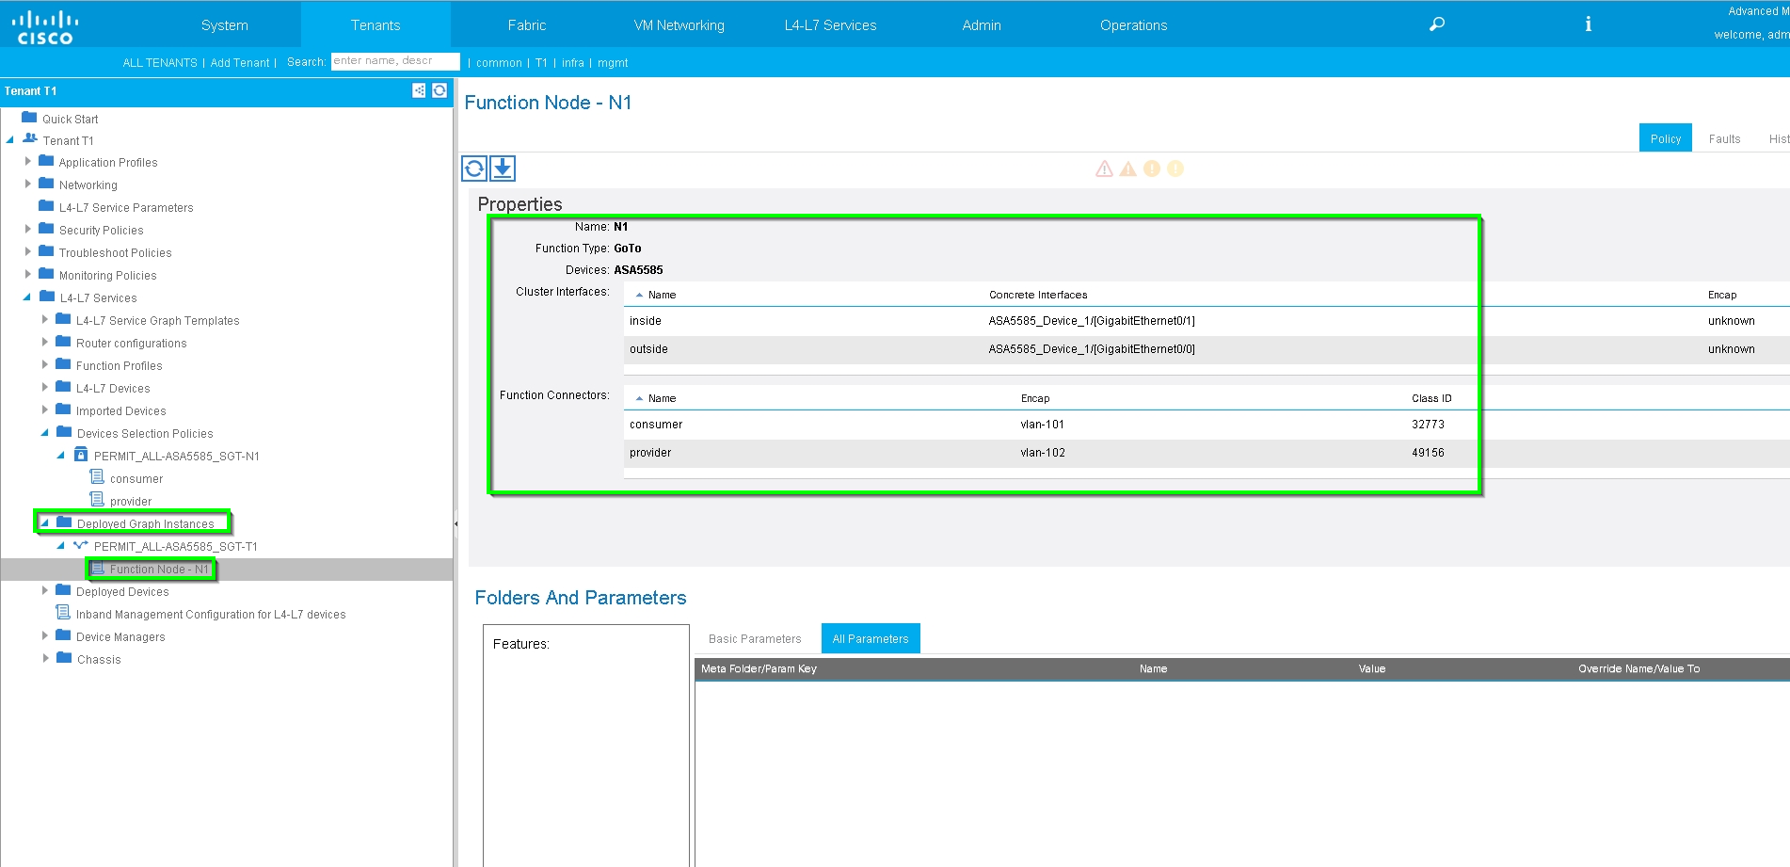1790x867 pixels.
Task: Expand the Networking tree node
Action: pos(28,184)
